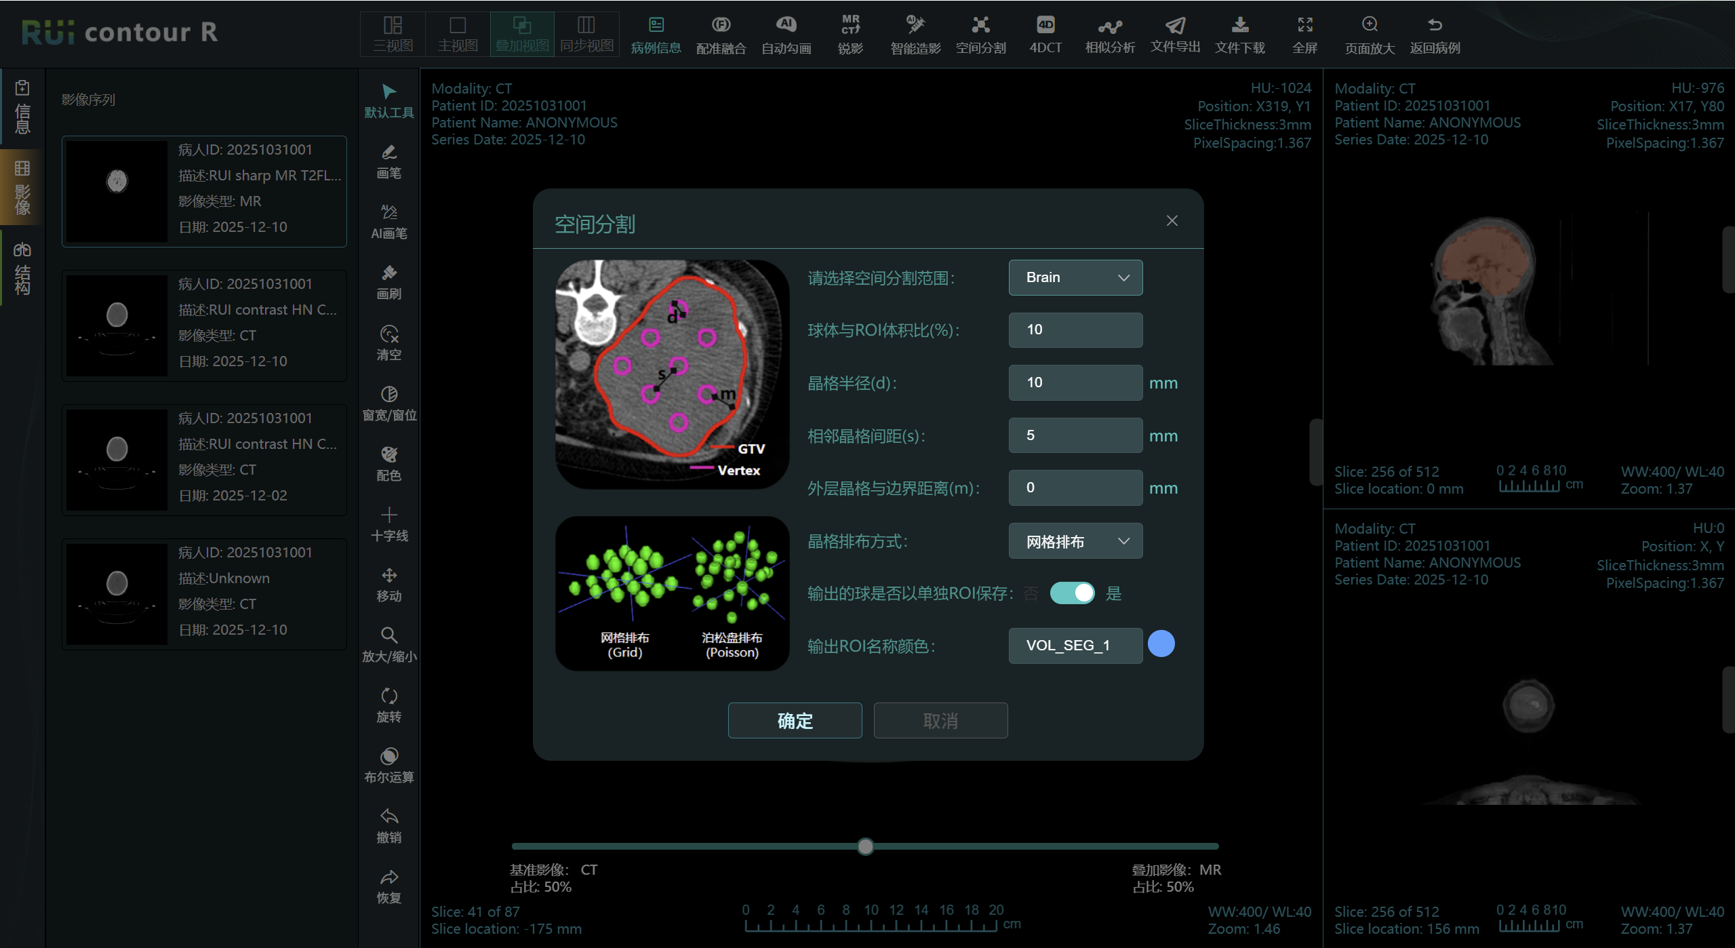Click the 取消 cancel button
The height and width of the screenshot is (948, 1735).
coord(940,720)
